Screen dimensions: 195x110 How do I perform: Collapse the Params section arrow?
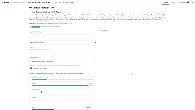click(95, 73)
